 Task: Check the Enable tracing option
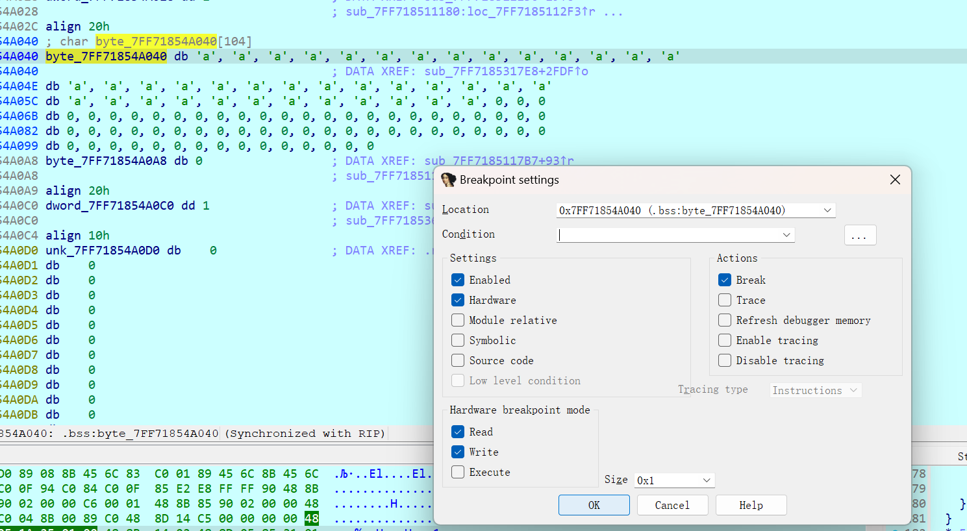725,340
